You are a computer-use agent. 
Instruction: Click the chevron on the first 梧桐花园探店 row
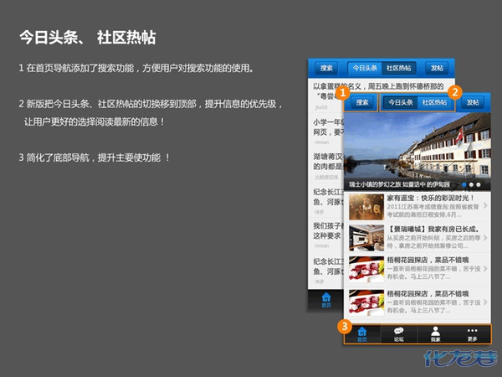pyautogui.click(x=486, y=270)
